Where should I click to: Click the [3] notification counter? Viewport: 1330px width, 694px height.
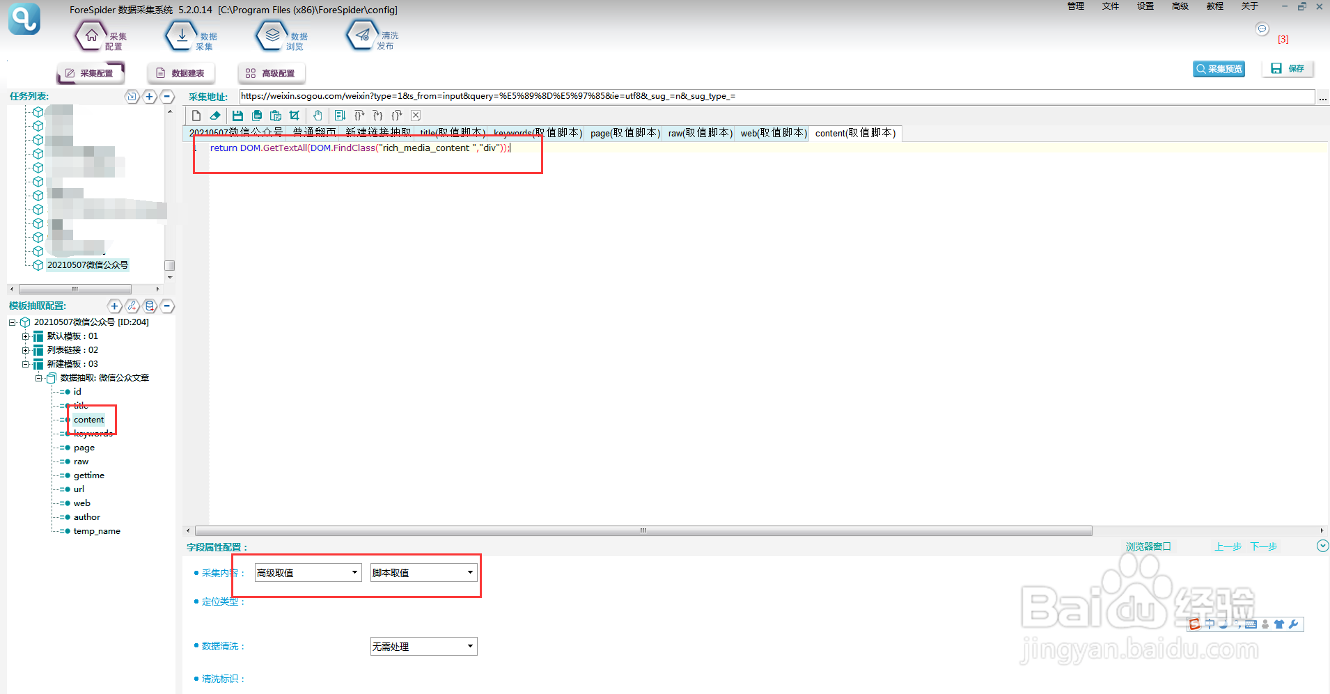(x=1283, y=40)
